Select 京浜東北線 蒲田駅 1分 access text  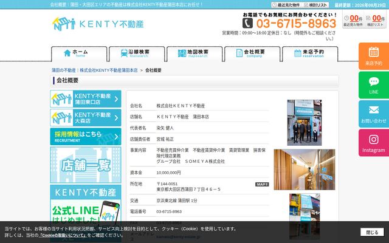[177, 200]
